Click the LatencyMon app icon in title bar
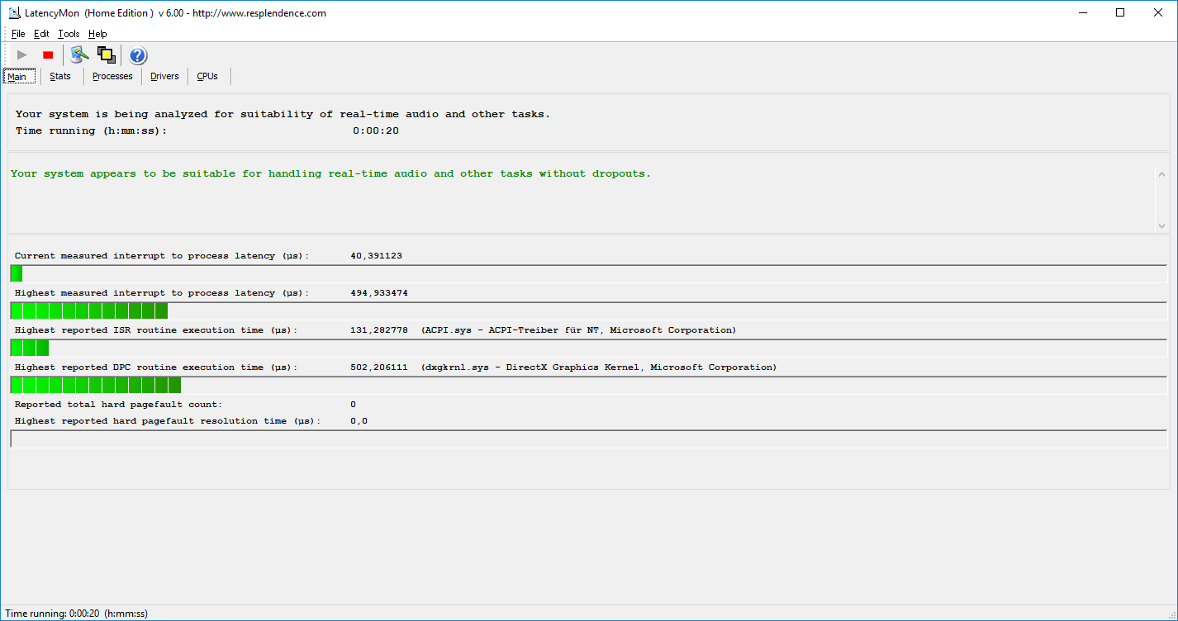The image size is (1178, 621). [x=14, y=13]
